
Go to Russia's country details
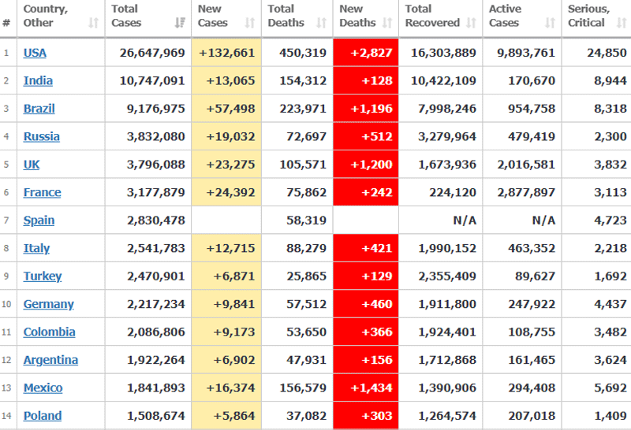(x=41, y=136)
